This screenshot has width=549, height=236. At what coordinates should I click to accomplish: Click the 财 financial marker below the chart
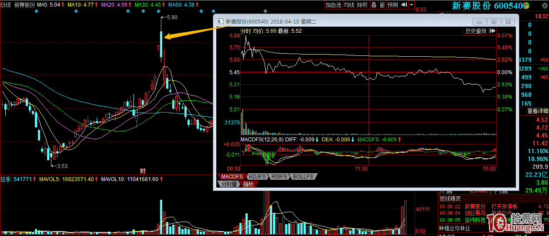(x=142, y=170)
